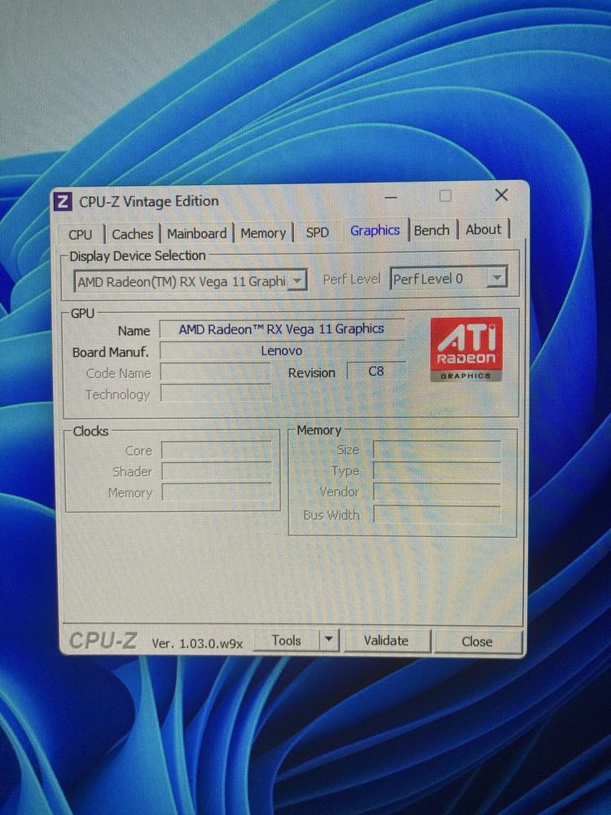Select the Graphics tab

375,231
